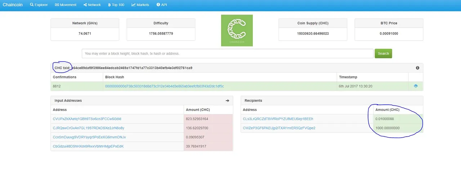The image size is (461, 179).
Task: Select the 136.62029700 input amount
Action: click(197, 128)
